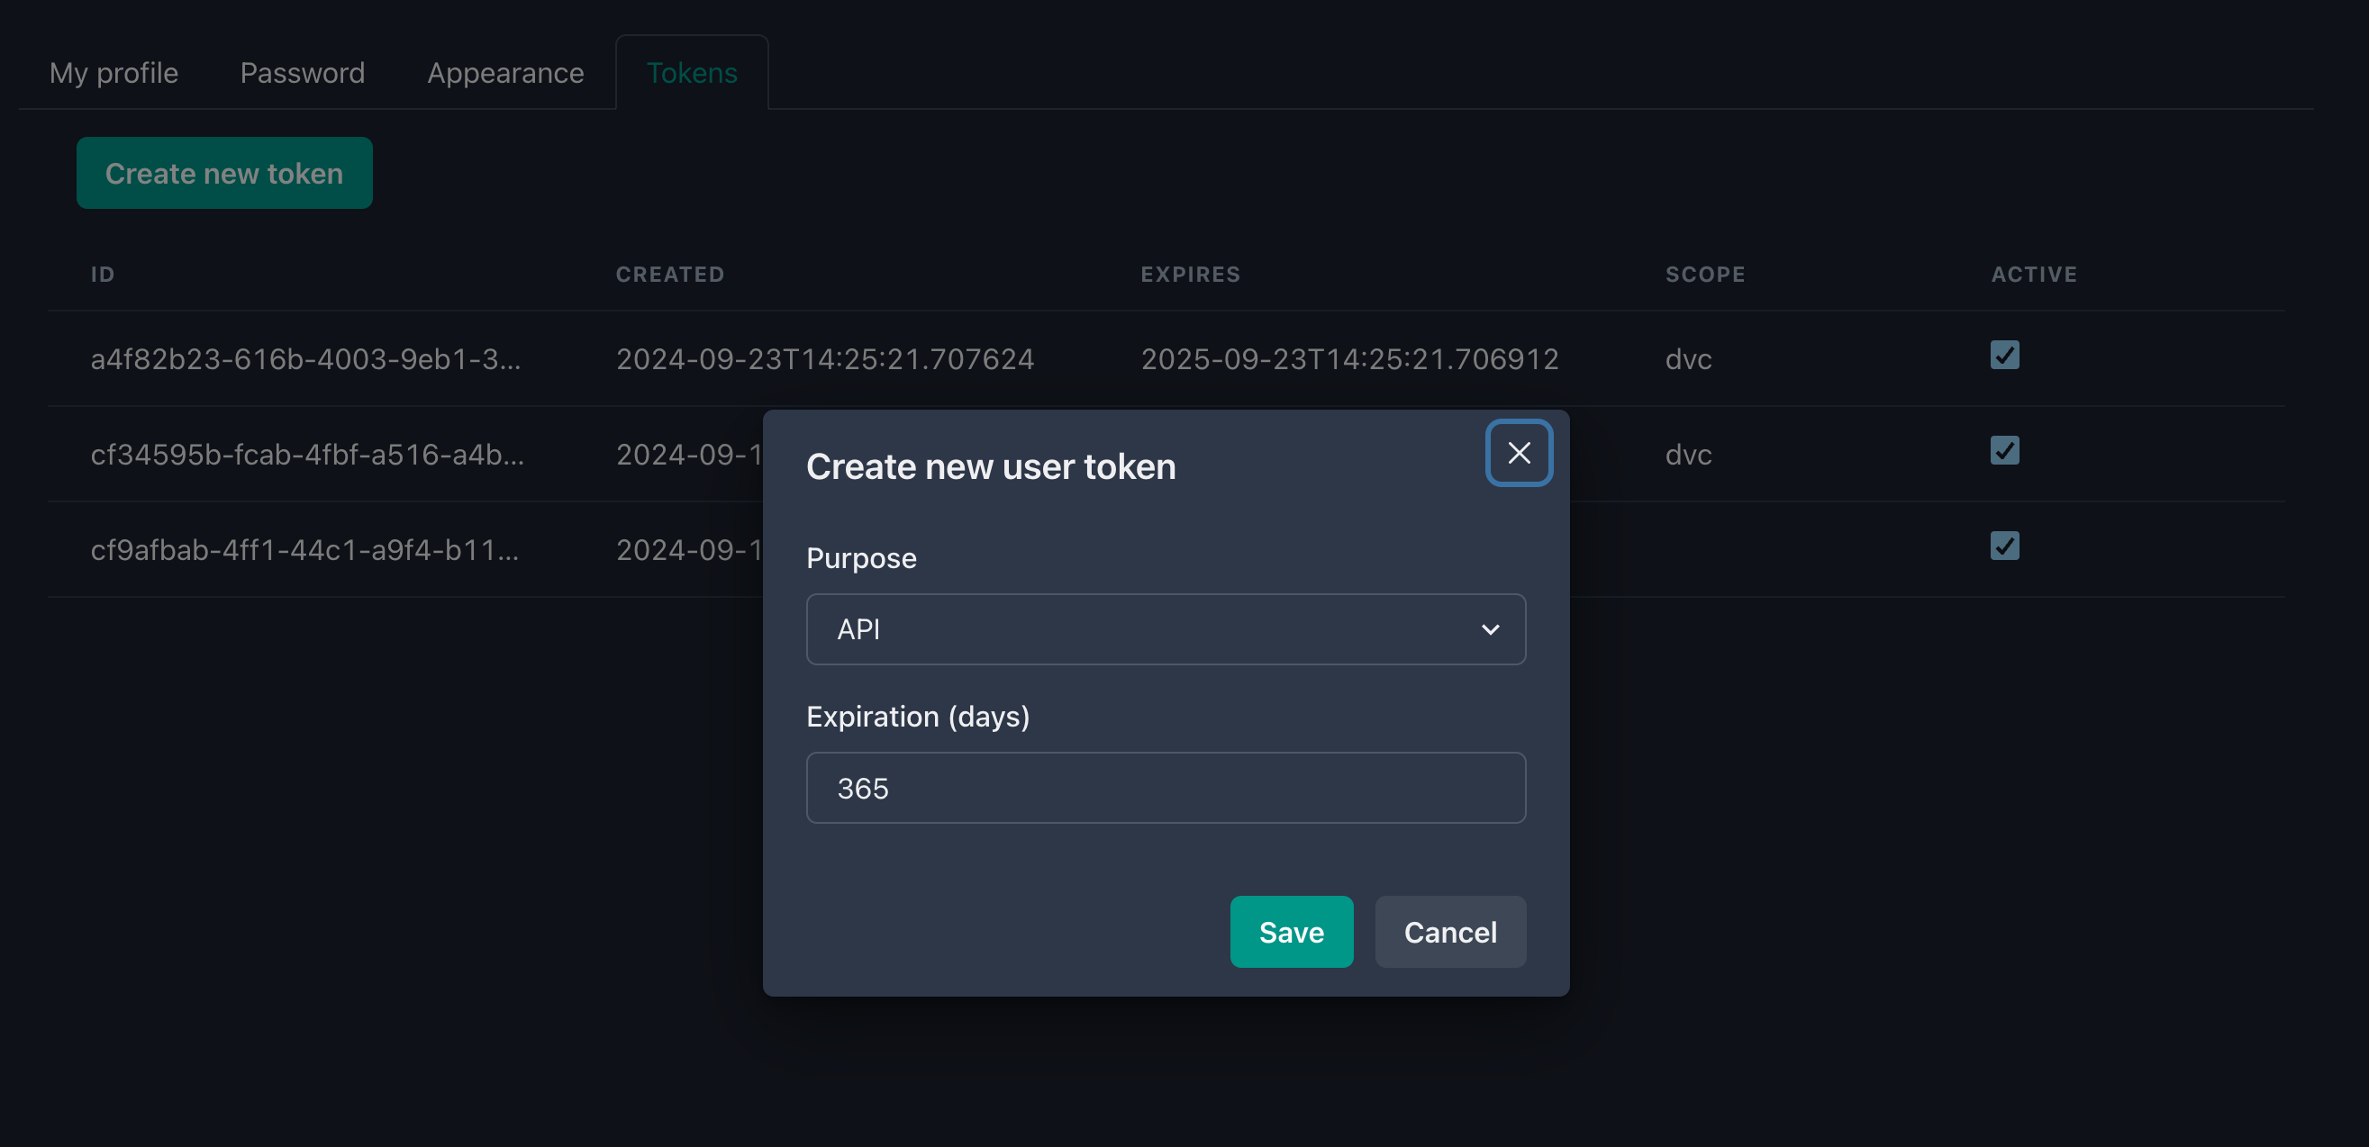Cancel the token creation dialog

tap(1449, 932)
